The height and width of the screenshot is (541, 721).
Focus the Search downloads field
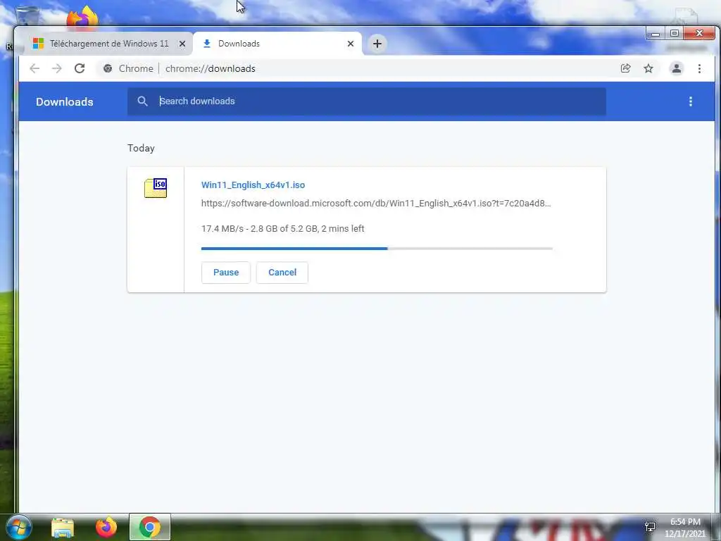pos(366,101)
